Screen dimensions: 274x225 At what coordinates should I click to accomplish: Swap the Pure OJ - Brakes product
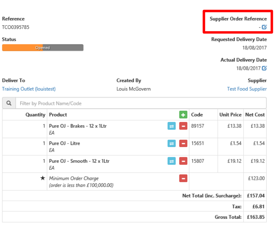pos(171,126)
